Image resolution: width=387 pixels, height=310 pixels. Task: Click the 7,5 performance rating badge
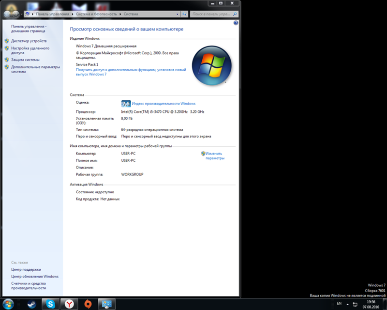126,104
